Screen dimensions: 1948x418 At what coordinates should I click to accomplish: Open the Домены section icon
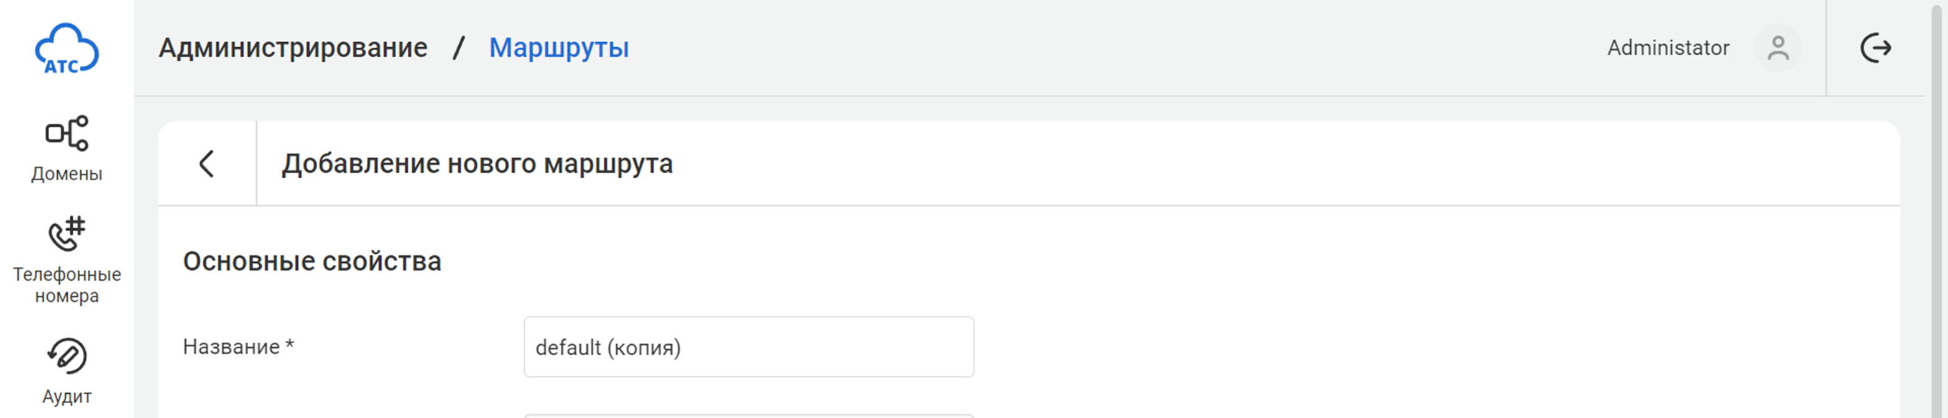tap(67, 133)
